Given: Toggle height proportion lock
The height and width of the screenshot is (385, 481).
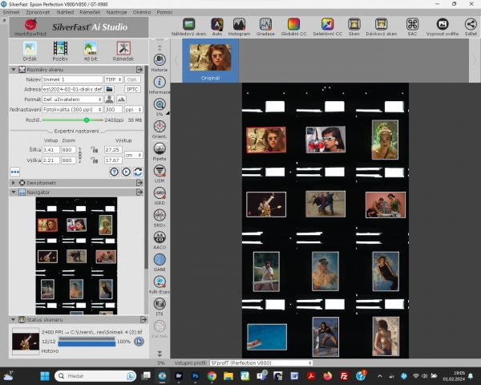Looking at the screenshot, I should (x=94, y=160).
